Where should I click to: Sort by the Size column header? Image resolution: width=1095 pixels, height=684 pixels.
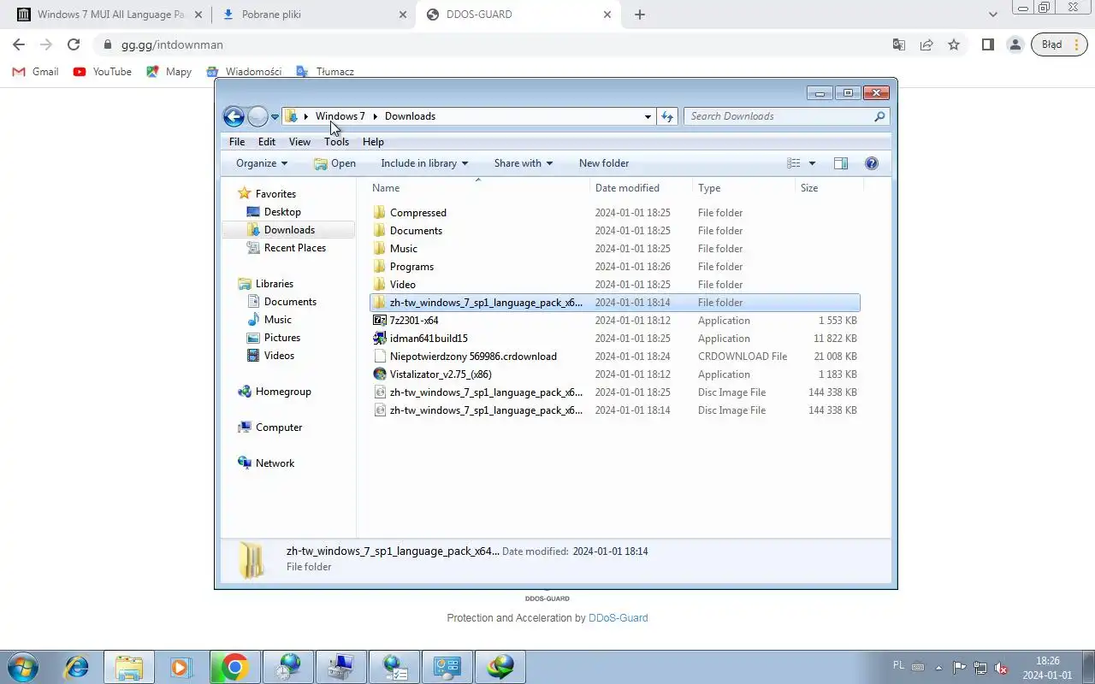(x=829, y=188)
